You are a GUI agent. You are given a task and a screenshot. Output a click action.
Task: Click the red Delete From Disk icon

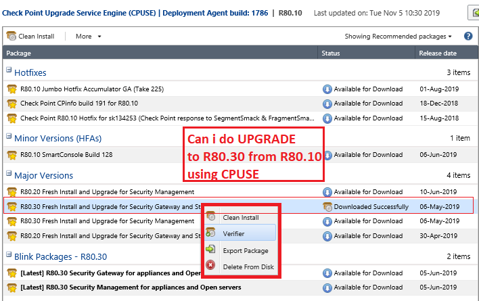point(210,265)
